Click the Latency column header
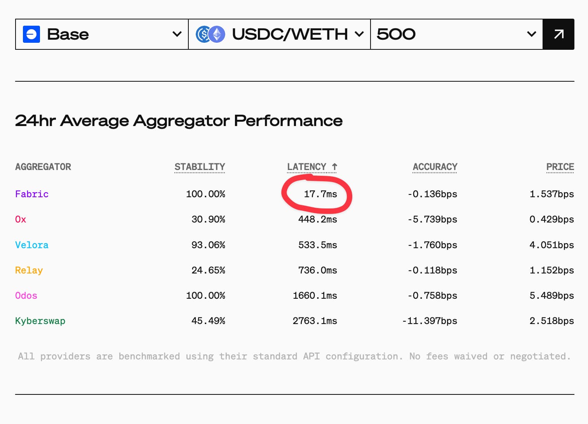The width and height of the screenshot is (588, 424). coord(306,167)
